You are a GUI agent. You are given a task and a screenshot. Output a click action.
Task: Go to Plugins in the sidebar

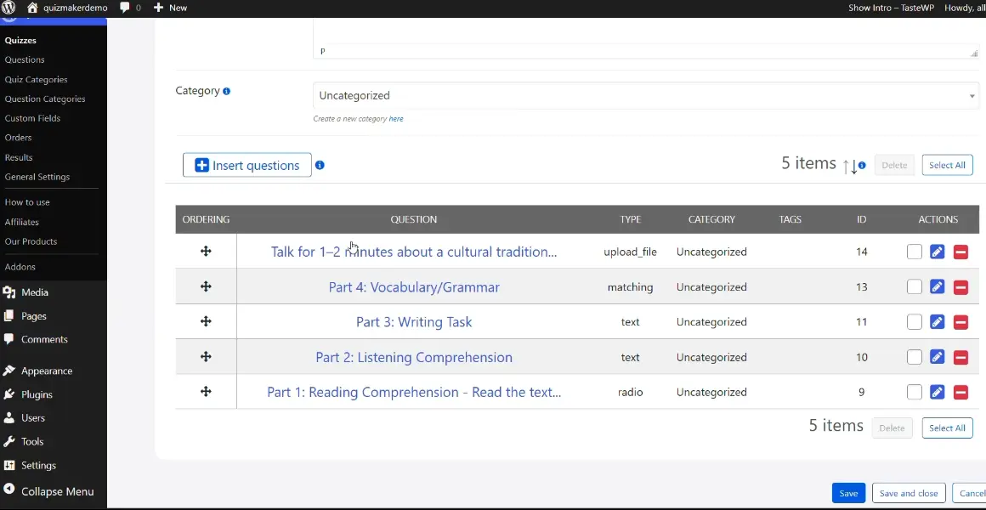coord(37,394)
